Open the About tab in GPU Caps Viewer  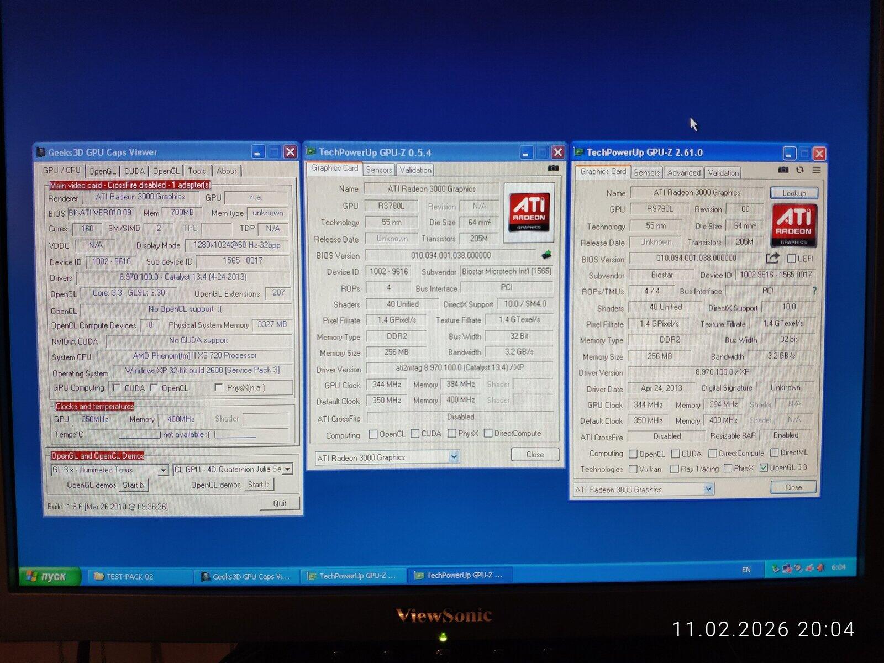click(226, 171)
